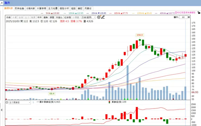Click the 累計買賣超(張) 6,465 legend

pos(48,102)
